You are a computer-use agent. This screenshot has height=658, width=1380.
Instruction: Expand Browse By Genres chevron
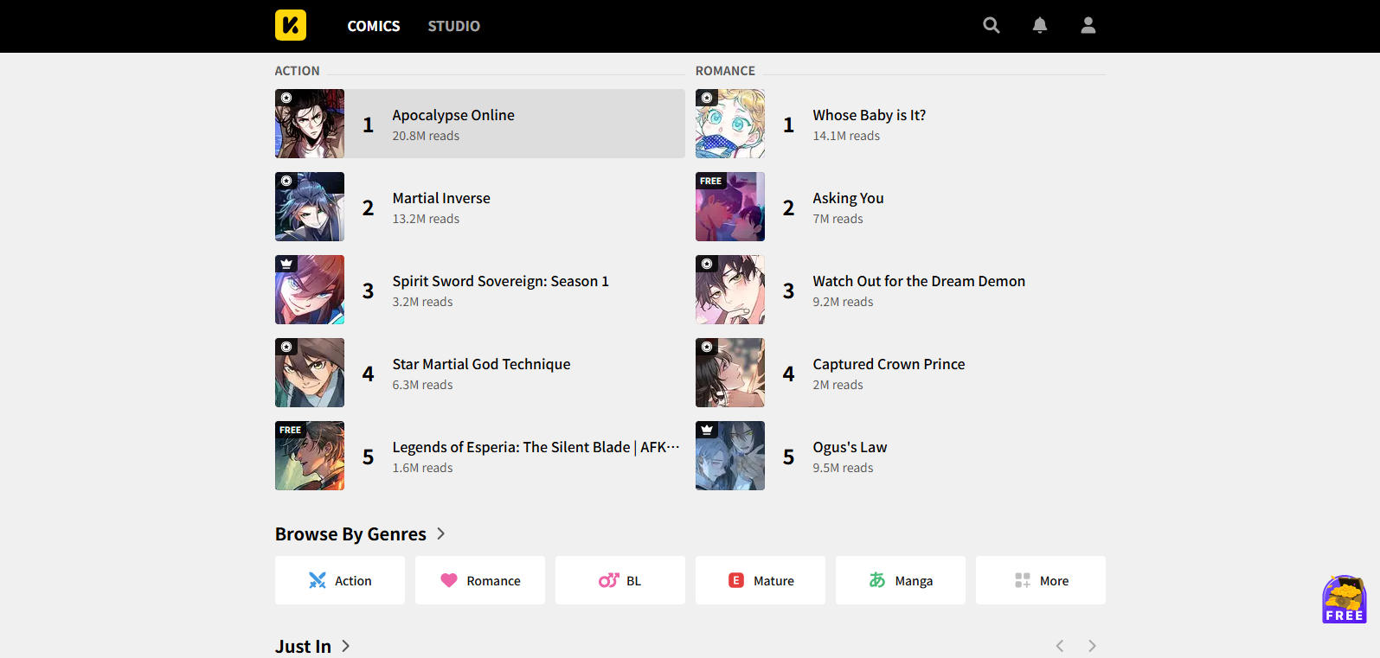pos(441,534)
